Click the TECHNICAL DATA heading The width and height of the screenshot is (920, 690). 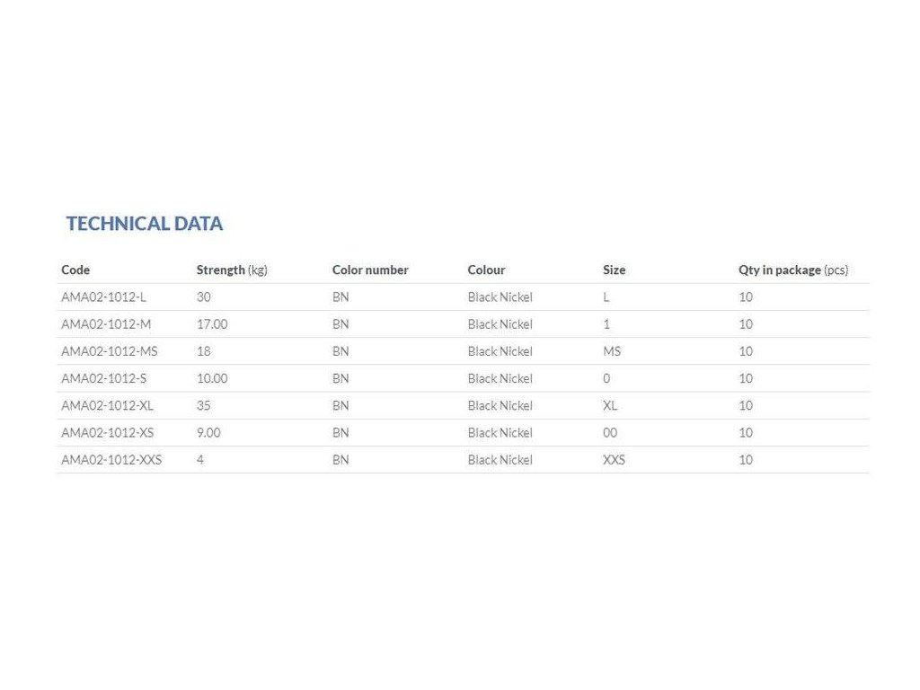click(x=144, y=224)
